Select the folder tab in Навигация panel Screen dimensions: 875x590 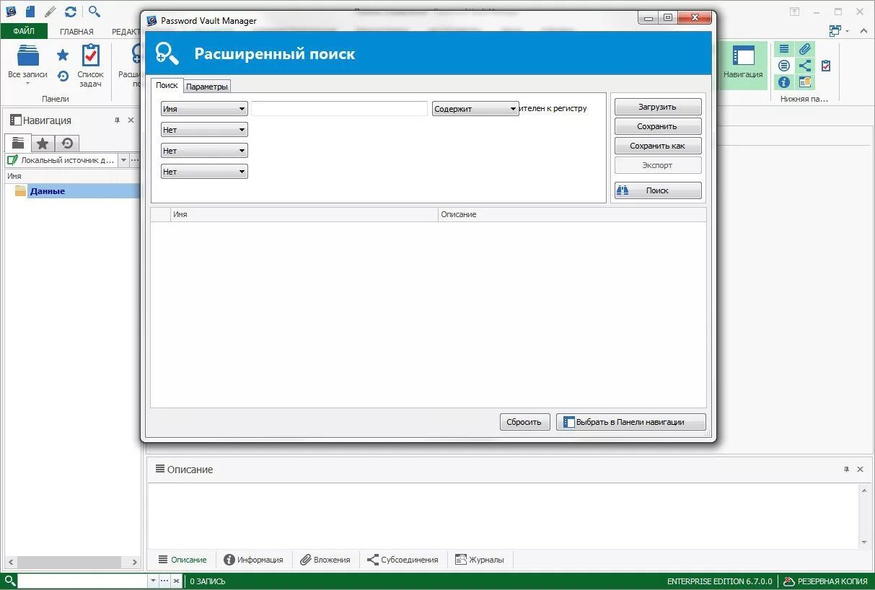tap(18, 143)
